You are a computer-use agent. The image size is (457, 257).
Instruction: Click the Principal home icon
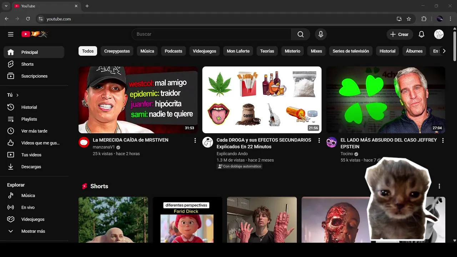point(11,52)
